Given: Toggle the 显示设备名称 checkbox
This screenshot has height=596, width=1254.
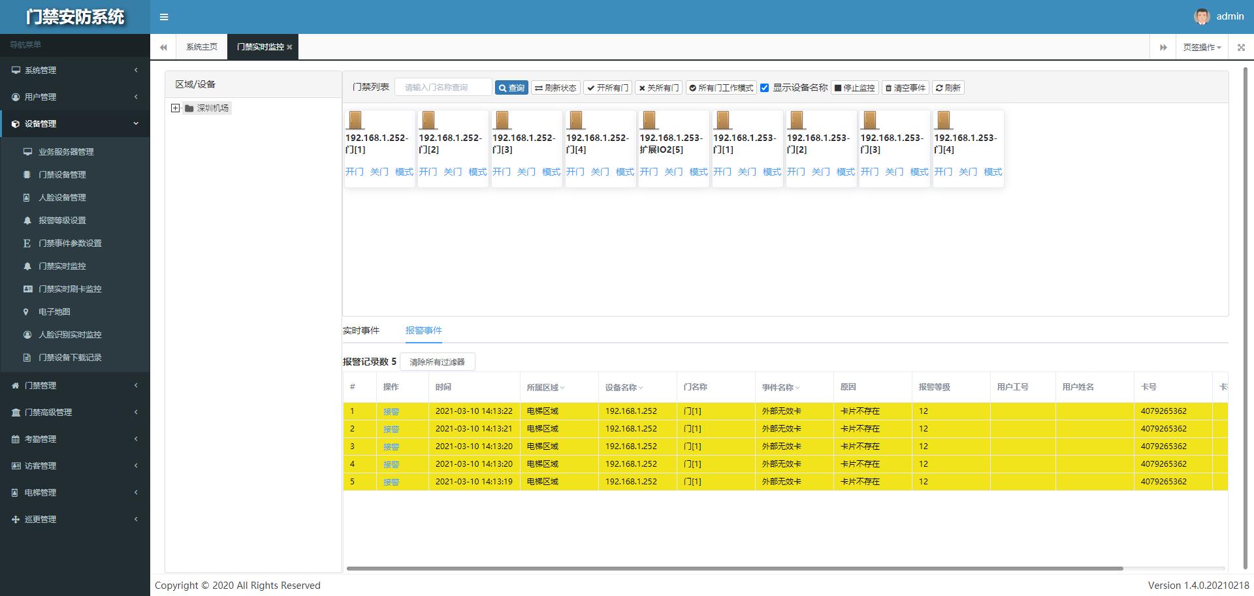Looking at the screenshot, I should pos(764,88).
